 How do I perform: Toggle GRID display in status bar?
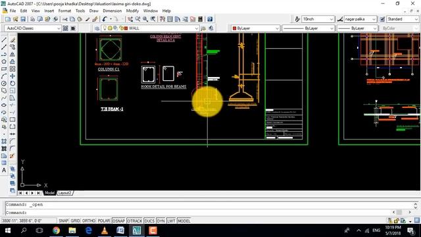(x=75, y=221)
